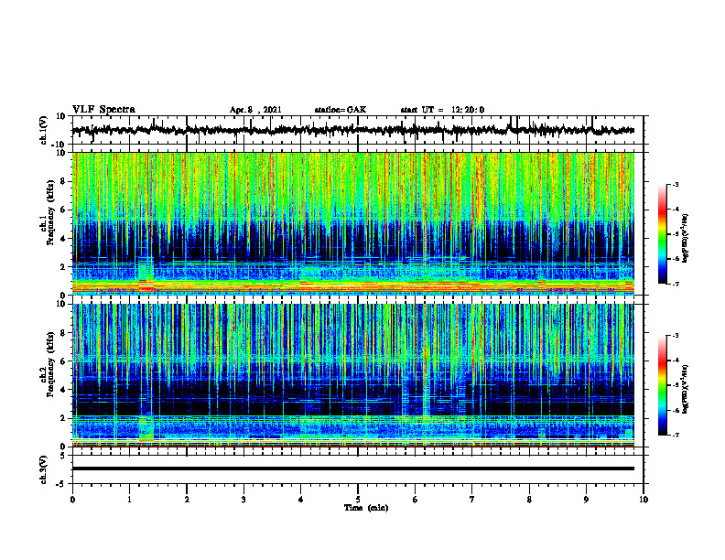This screenshot has height=560, width=725.
Task: Click time axis tick label "3"
Action: 243,500
